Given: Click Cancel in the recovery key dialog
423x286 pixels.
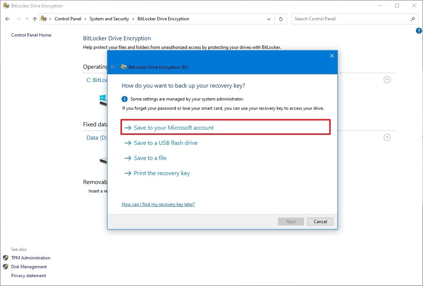Looking at the screenshot, I should tap(320, 221).
